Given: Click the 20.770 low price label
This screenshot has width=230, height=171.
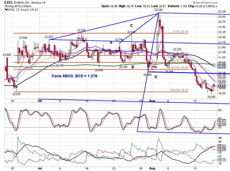Looking at the screenshot, I should [60, 66].
